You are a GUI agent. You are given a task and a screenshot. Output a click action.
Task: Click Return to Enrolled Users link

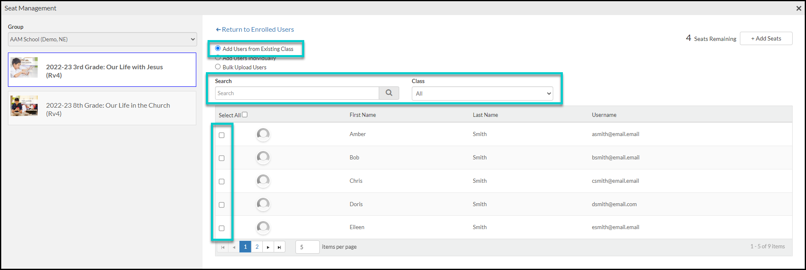pos(255,30)
